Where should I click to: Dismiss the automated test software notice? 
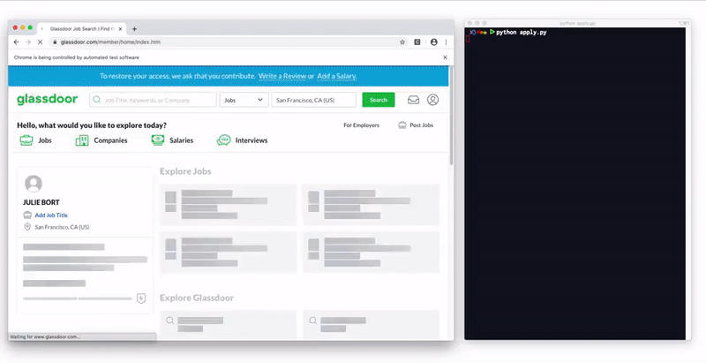[445, 57]
